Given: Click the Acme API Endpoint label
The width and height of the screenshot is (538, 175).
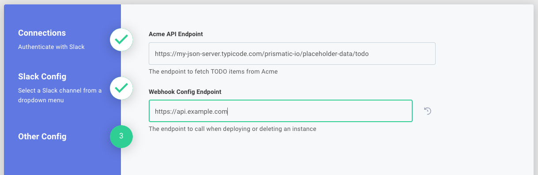Looking at the screenshot, I should [176, 34].
